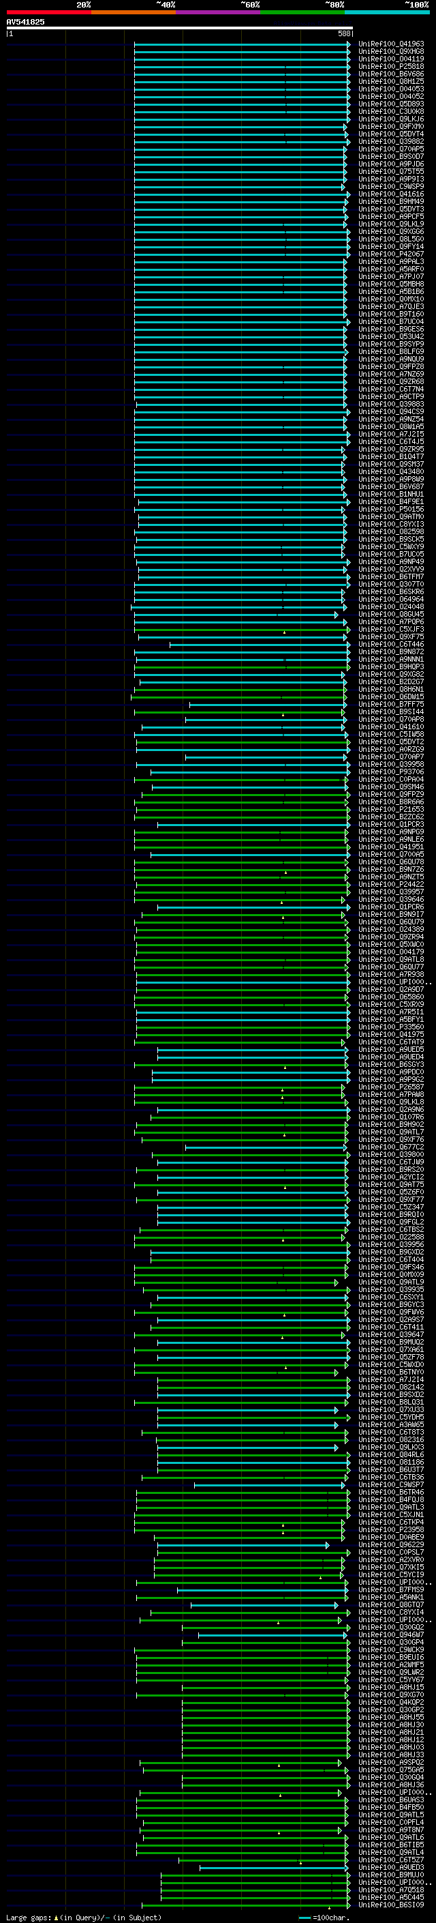Select the UniRef100_Q8GU45 label
436x1923 pixels.
tap(390, 615)
